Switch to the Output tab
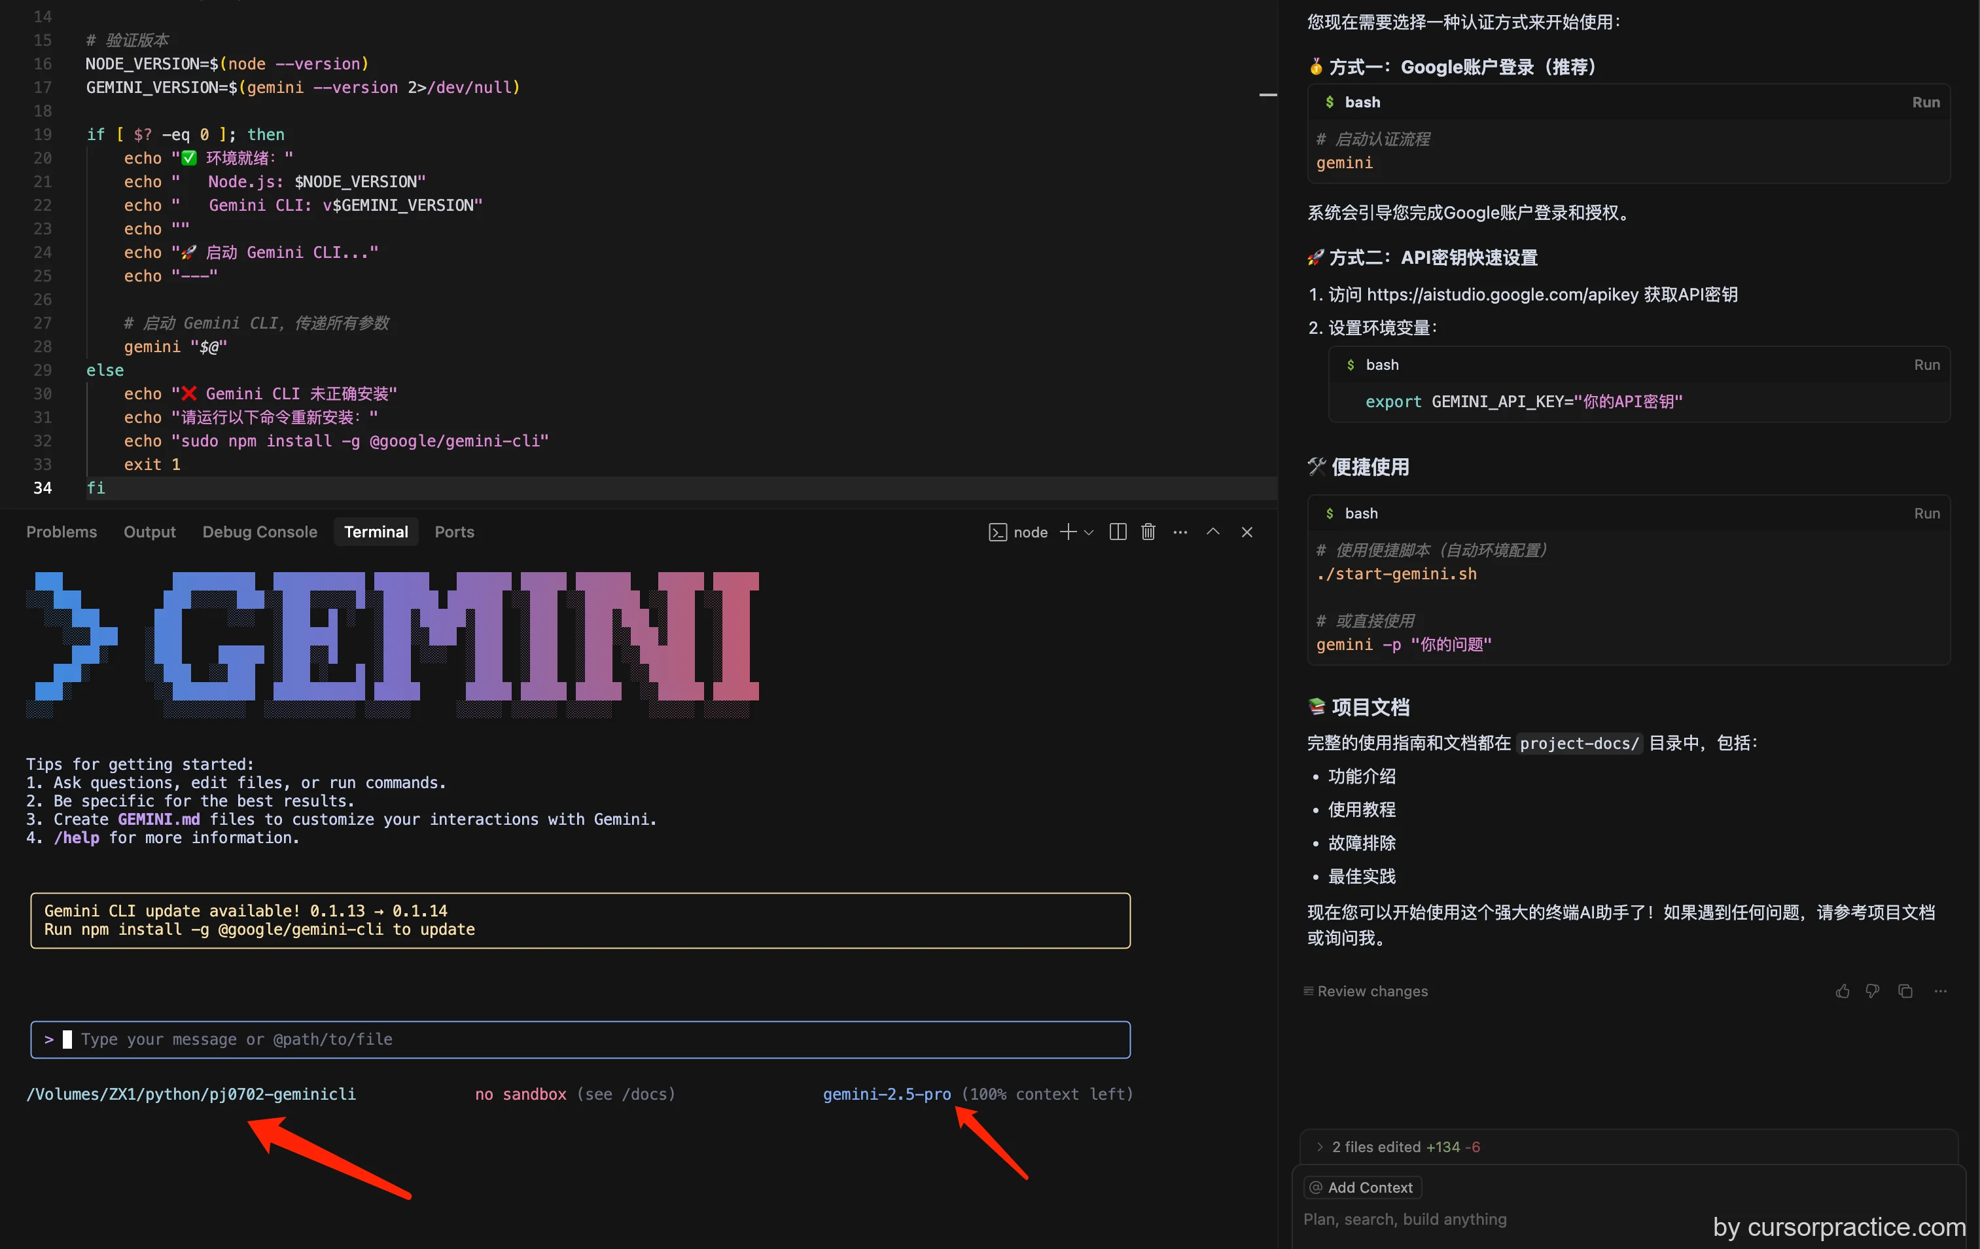 (x=150, y=532)
